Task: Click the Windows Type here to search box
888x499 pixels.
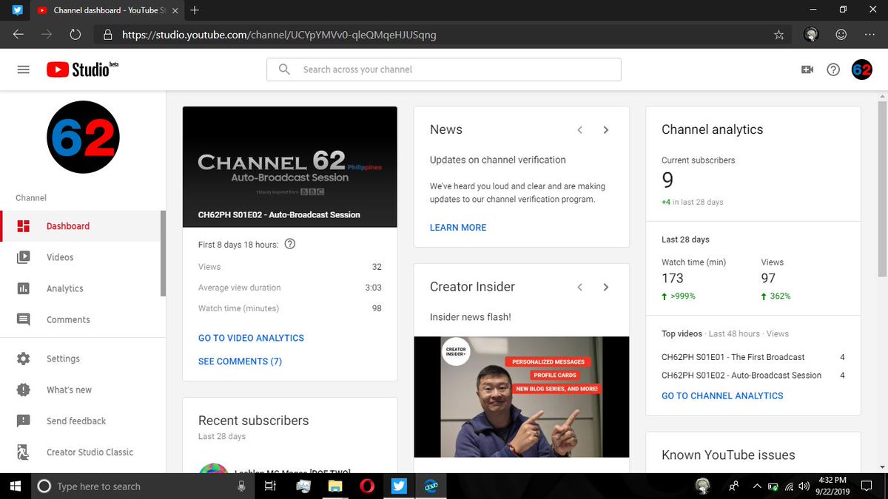Action: [142, 486]
